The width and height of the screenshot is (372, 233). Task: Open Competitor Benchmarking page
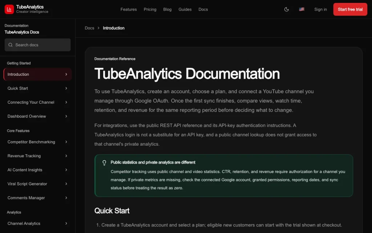click(37, 142)
